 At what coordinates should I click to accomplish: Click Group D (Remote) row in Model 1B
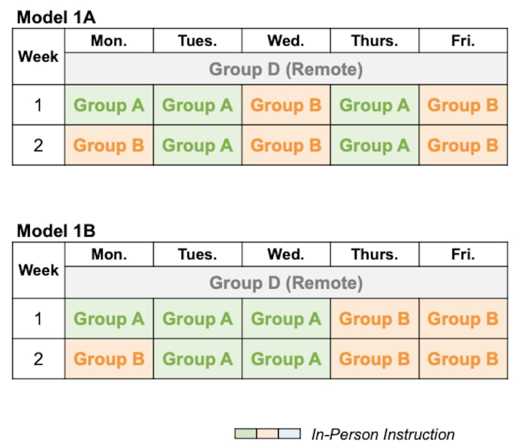coord(285,282)
